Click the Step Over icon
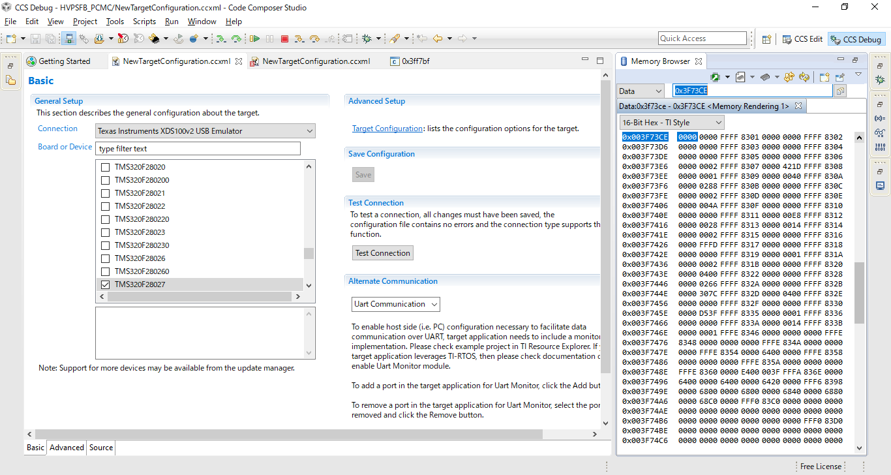This screenshot has height=475, width=891. 314,38
